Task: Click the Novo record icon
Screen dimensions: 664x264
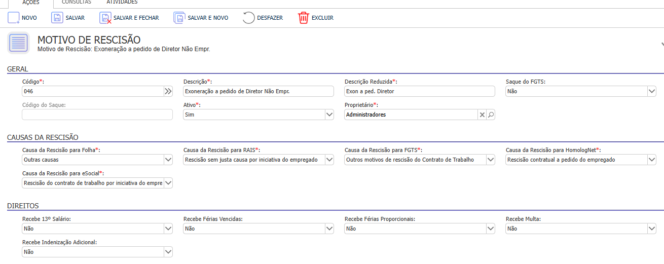Action: [14, 18]
